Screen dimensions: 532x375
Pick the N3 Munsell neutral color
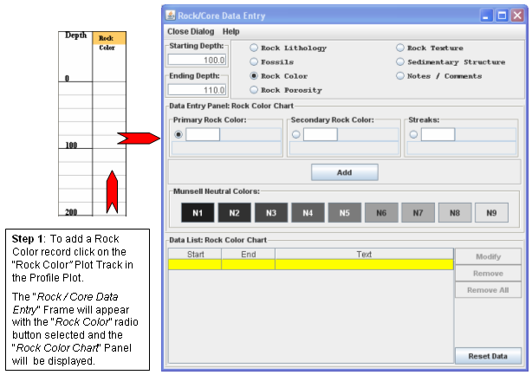[271, 213]
